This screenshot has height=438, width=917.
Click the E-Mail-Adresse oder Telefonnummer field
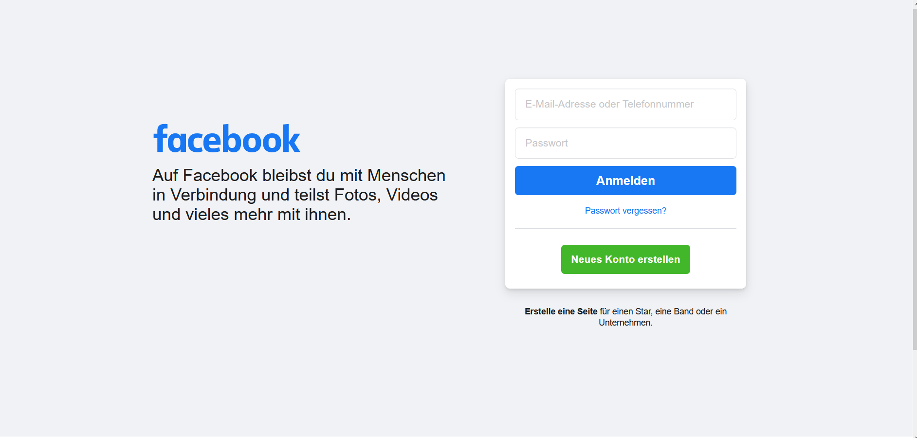click(625, 104)
